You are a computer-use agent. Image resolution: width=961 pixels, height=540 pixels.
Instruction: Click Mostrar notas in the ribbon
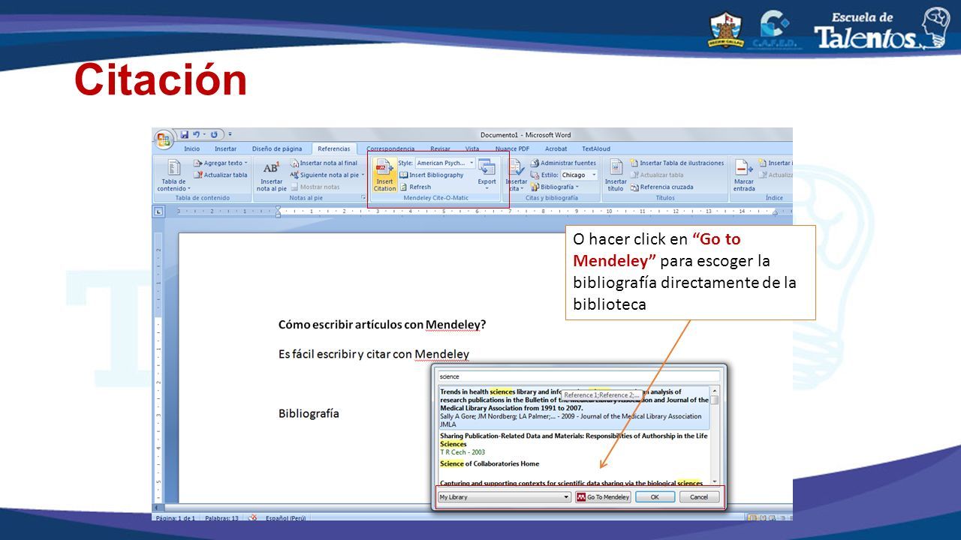(315, 187)
